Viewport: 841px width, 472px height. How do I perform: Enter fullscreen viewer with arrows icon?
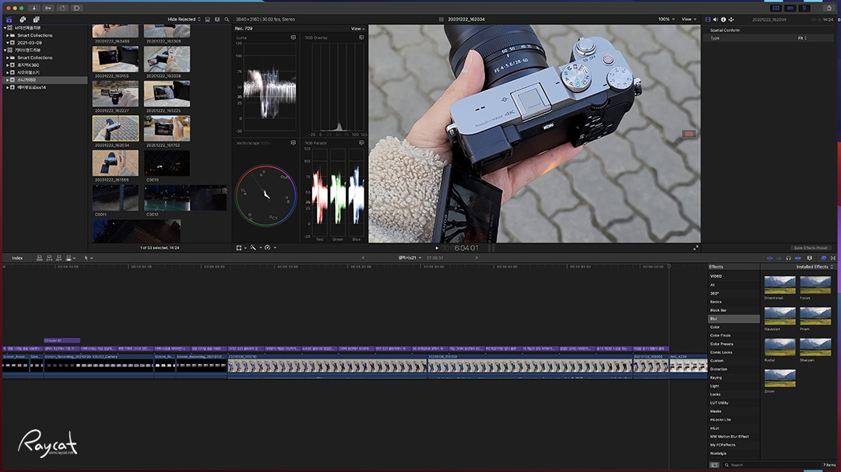coord(695,247)
